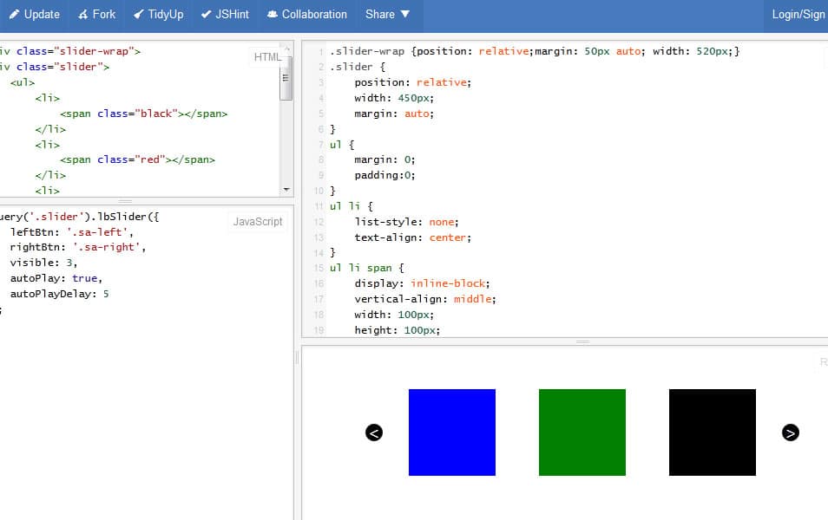The image size is (828, 520).
Task: Click the Update button with pencil icon
Action: pyautogui.click(x=35, y=15)
